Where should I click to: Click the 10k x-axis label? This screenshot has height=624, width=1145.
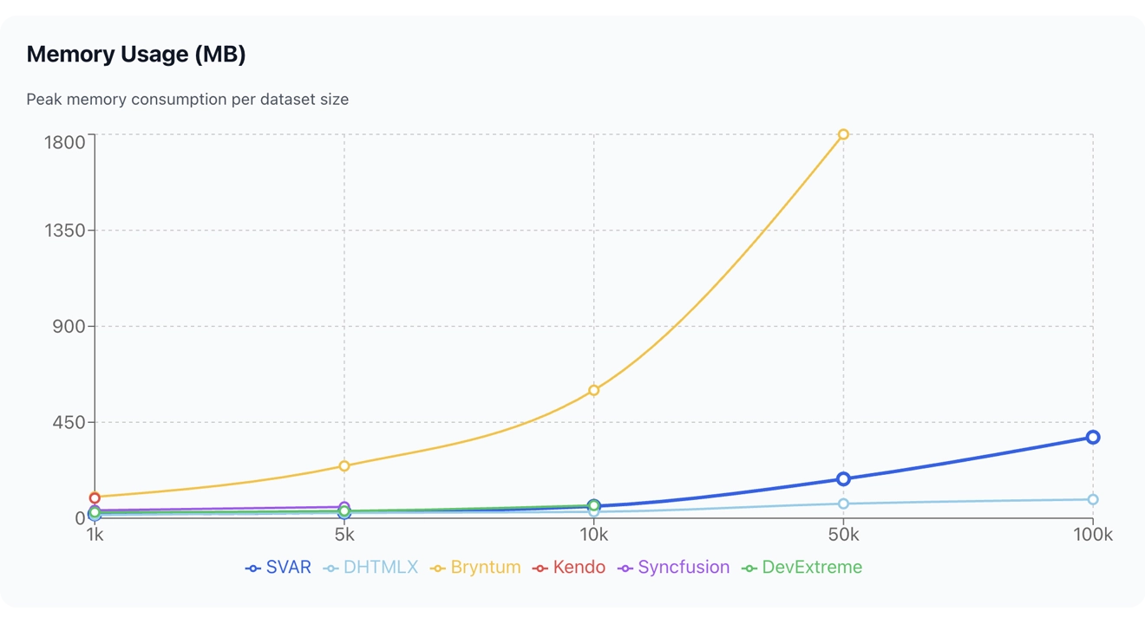pyautogui.click(x=593, y=536)
